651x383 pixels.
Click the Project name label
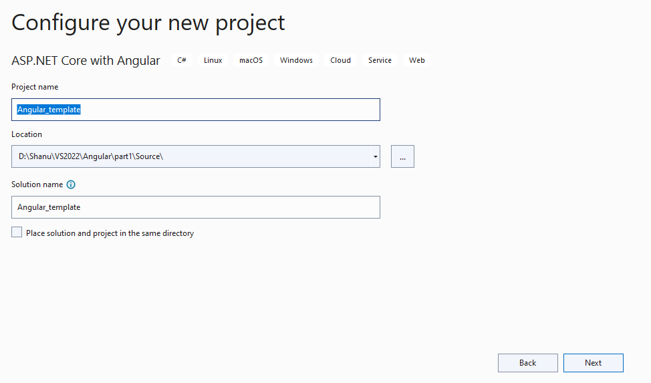(x=35, y=87)
